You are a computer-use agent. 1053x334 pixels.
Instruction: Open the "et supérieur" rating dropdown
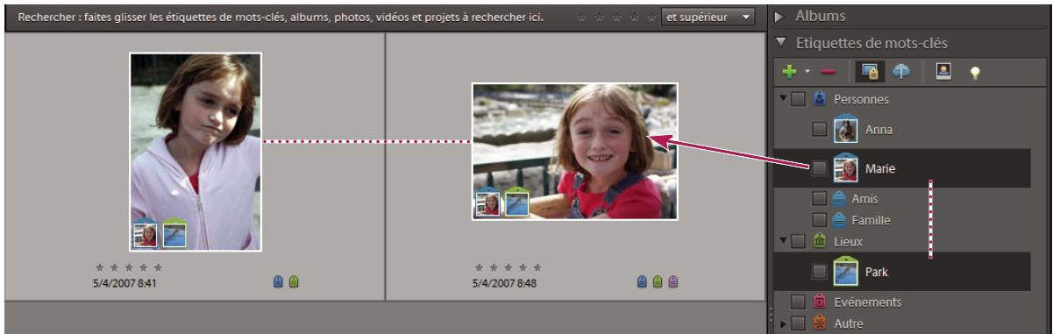pos(708,17)
